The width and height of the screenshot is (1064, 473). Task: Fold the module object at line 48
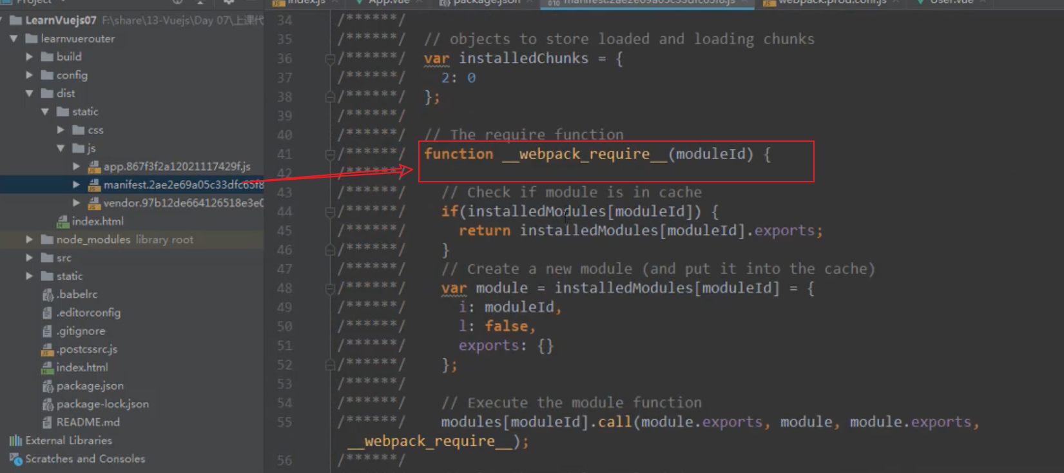point(330,289)
